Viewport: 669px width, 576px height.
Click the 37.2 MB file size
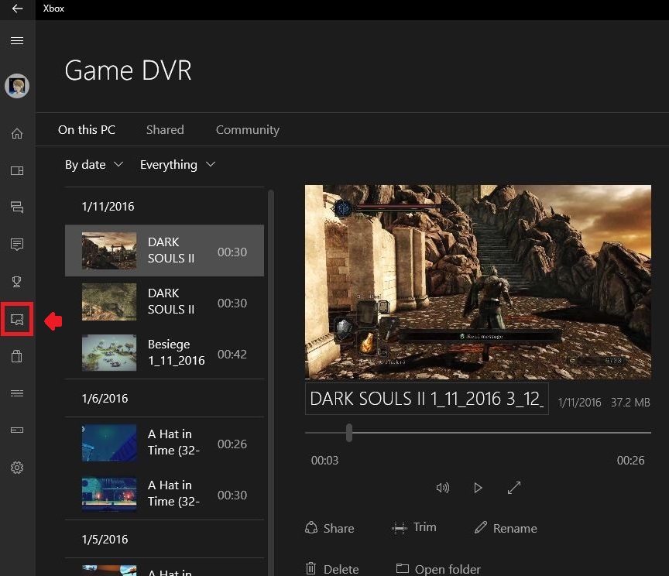[x=630, y=403]
